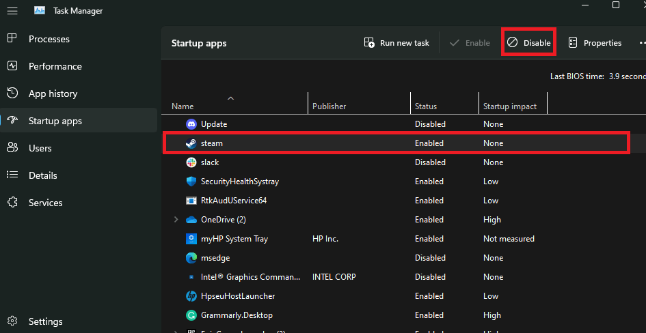Image resolution: width=646 pixels, height=333 pixels.
Task: Select the HpseuHostLauncher row name
Action: (x=238, y=296)
